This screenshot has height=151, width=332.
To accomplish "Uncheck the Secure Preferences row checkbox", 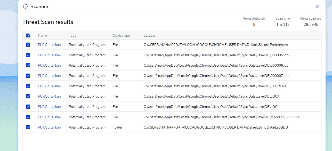I will [x=28, y=45].
